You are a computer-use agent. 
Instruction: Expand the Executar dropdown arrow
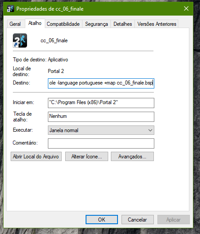coord(150,130)
